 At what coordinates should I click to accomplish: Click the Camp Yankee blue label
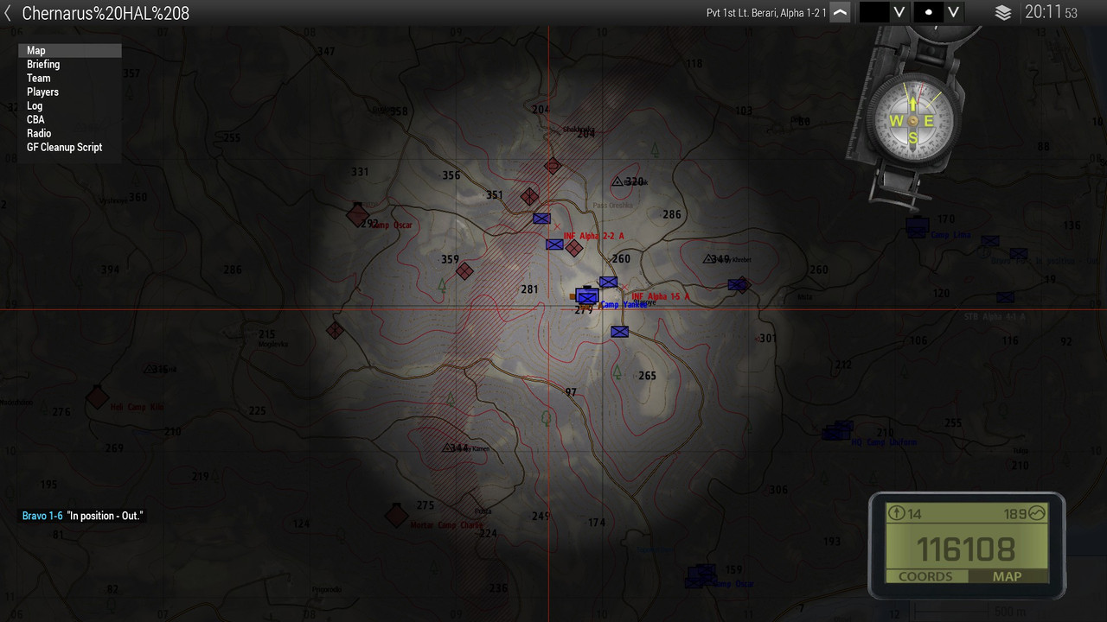coord(624,305)
